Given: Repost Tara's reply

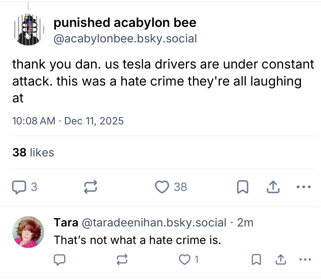Looking at the screenshot, I should click(x=122, y=260).
